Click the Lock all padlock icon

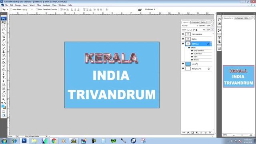(196, 30)
